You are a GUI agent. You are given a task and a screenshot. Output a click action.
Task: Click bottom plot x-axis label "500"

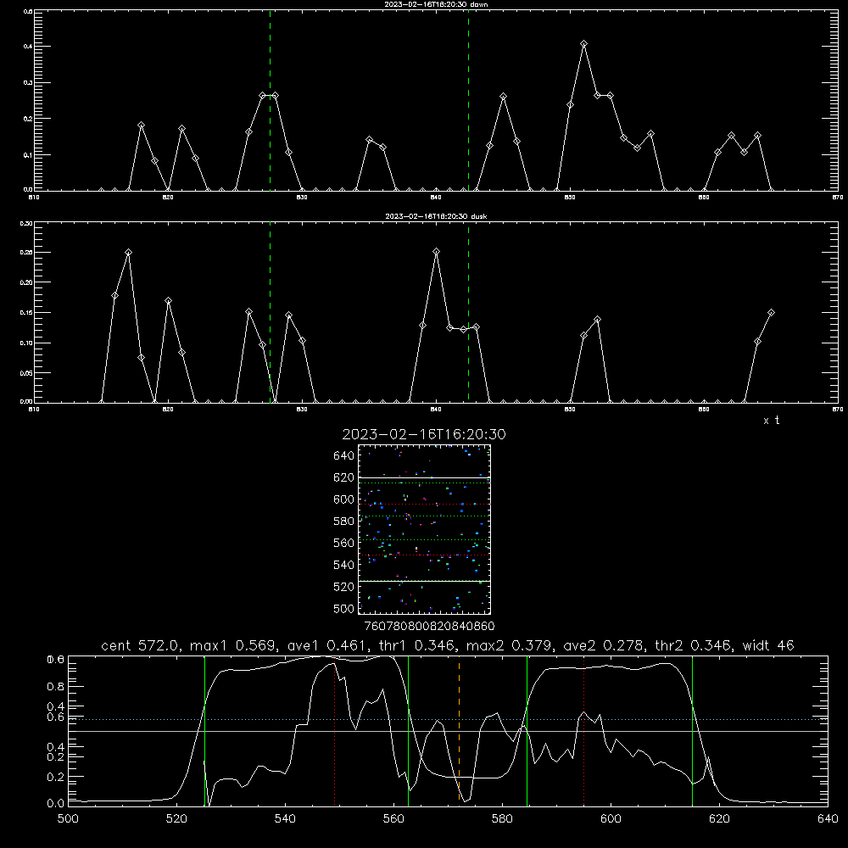(x=68, y=819)
